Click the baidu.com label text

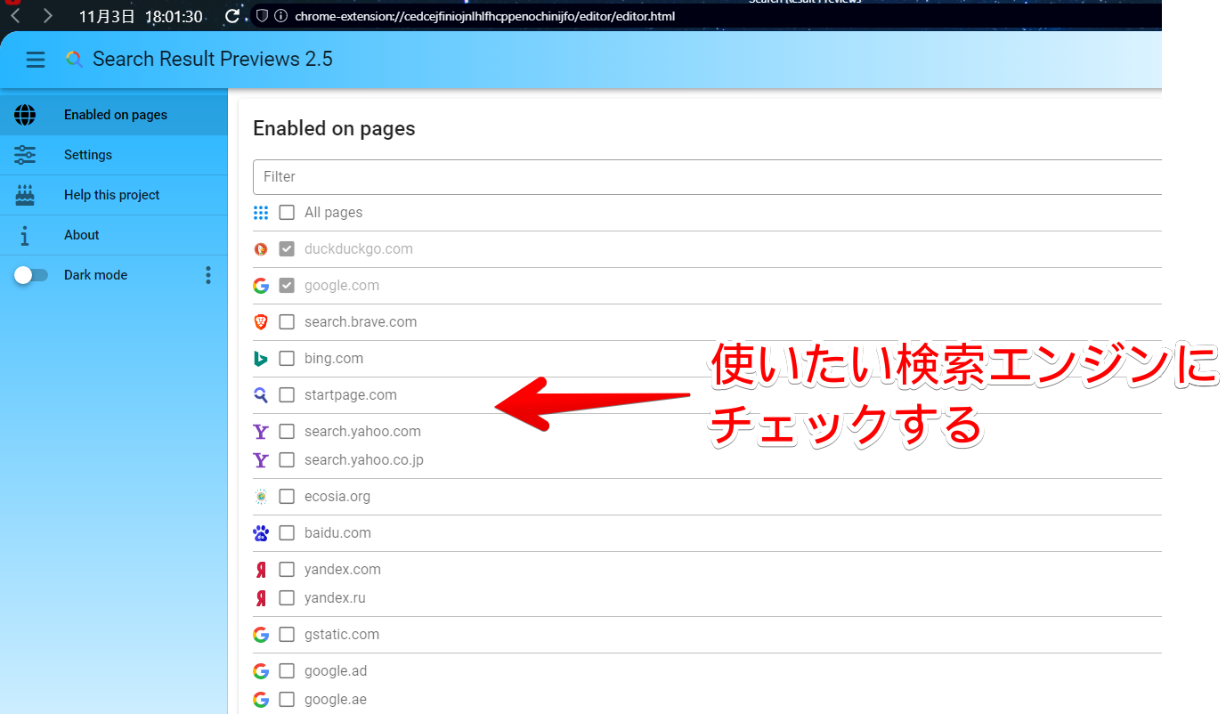coord(337,533)
